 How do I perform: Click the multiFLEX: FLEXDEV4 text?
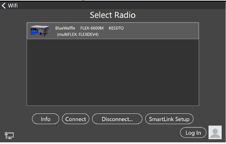point(78,35)
